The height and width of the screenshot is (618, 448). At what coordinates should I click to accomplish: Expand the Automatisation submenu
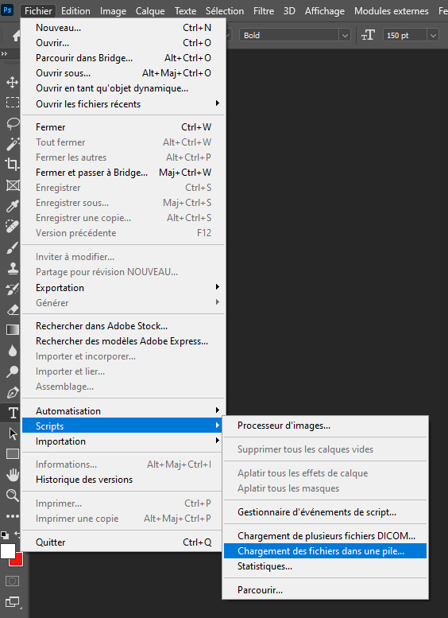(123, 411)
